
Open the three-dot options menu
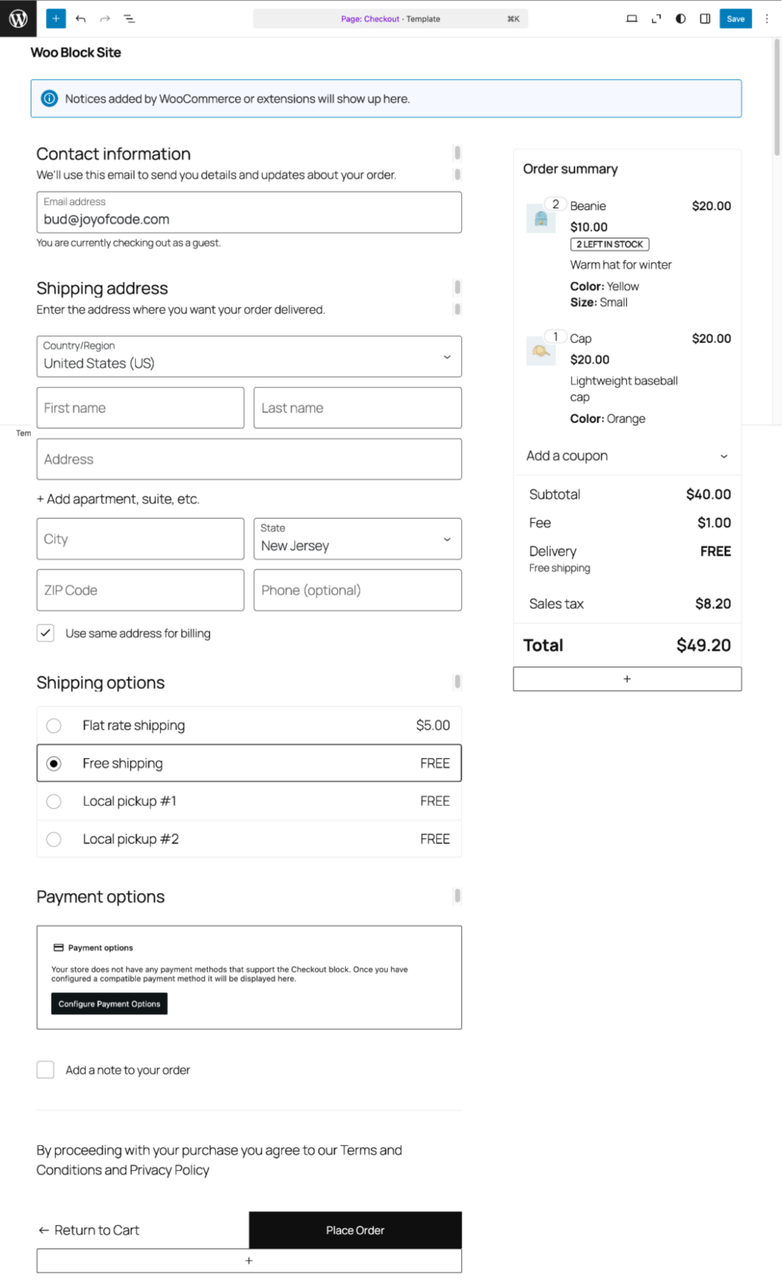767,18
